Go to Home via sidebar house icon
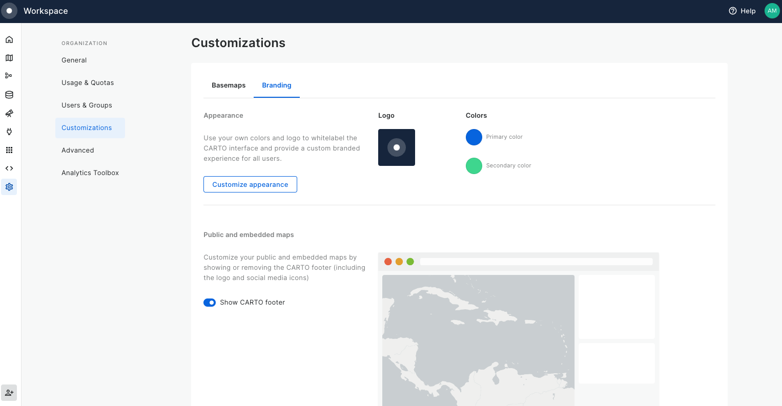 [x=9, y=39]
